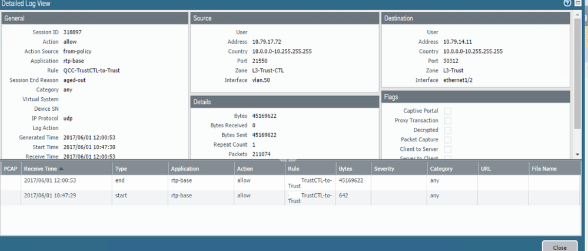Select the Severity column header
588x251 pixels.
398,169
